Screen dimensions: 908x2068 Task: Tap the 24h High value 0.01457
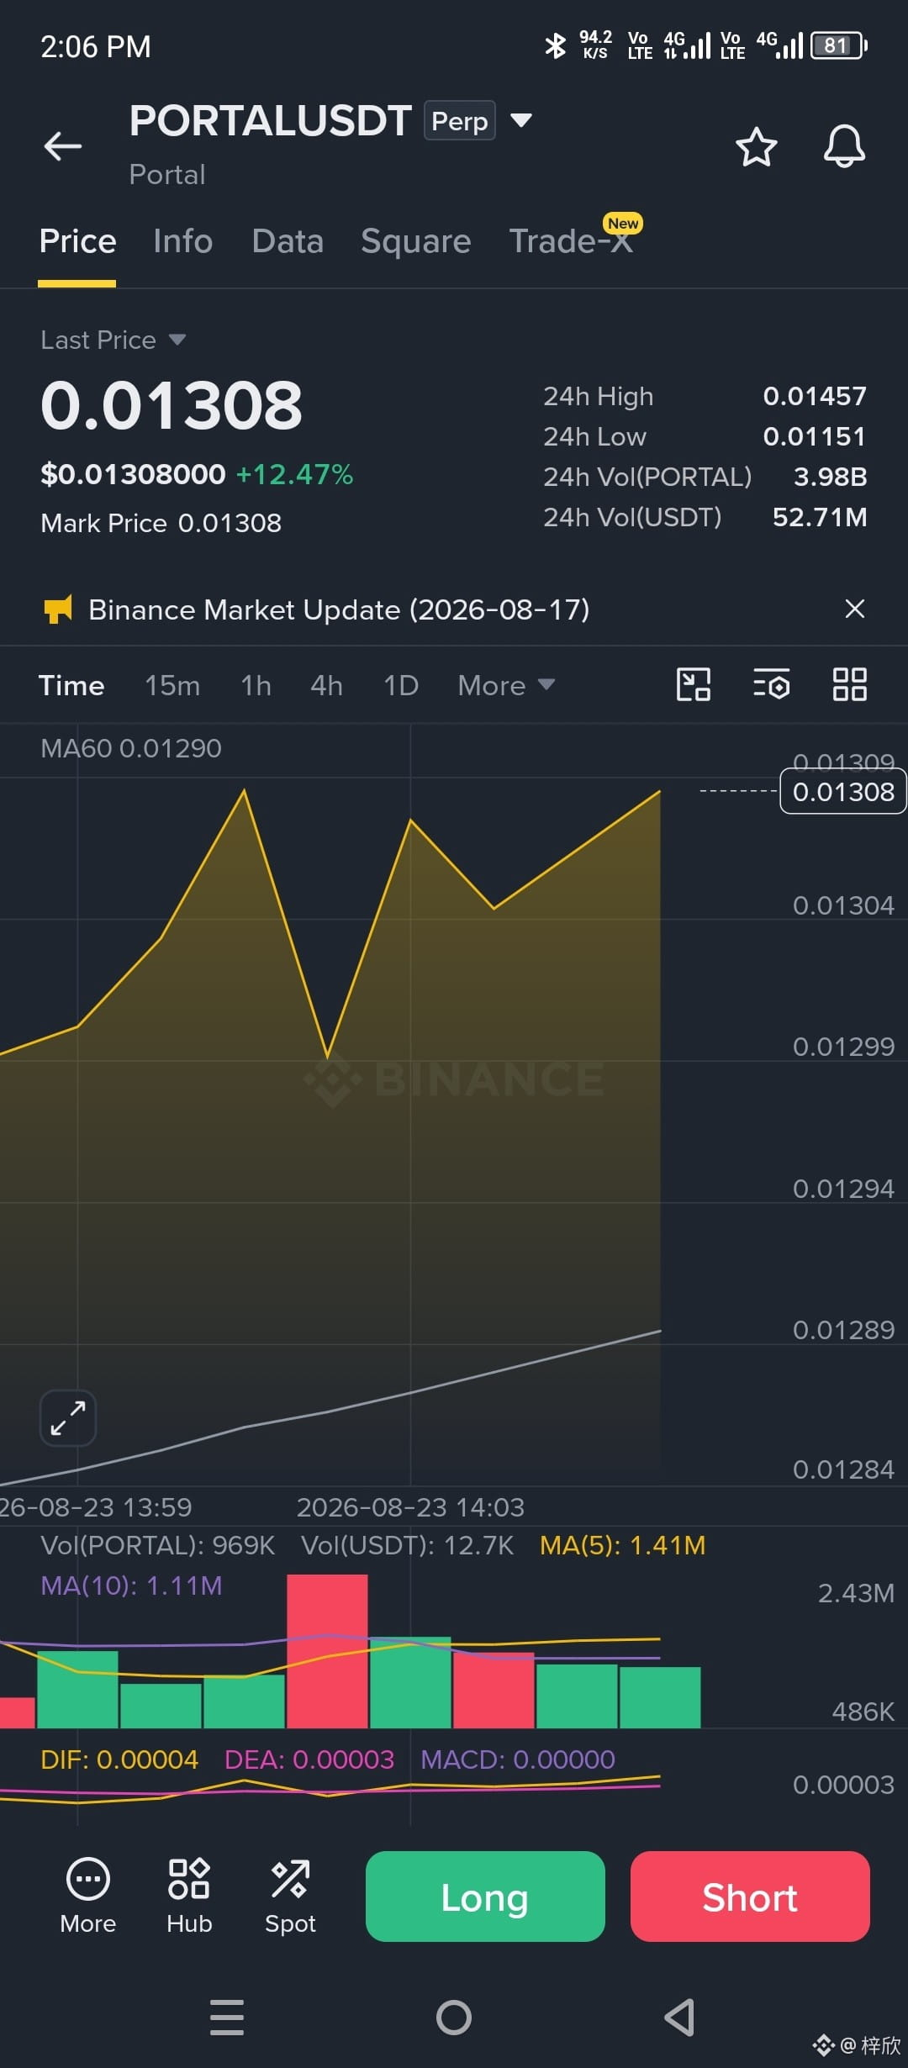(815, 396)
